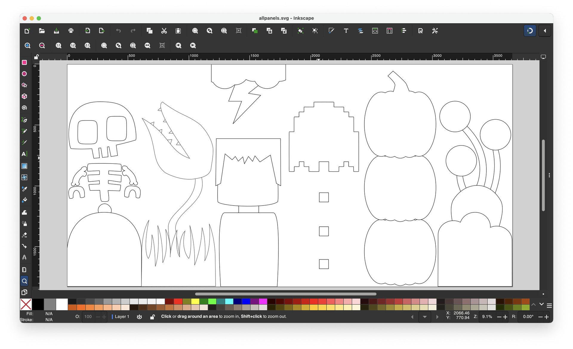Image resolution: width=573 pixels, height=349 pixels.
Task: Create a new document
Action: point(27,31)
